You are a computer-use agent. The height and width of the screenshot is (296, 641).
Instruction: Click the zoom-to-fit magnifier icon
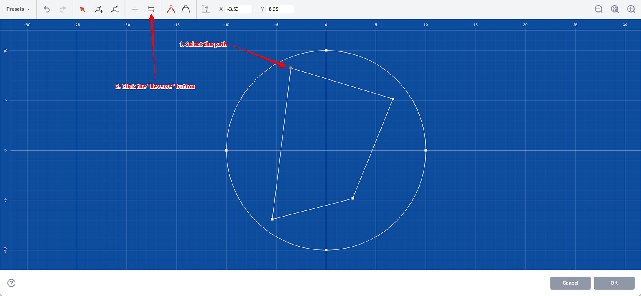coord(615,9)
